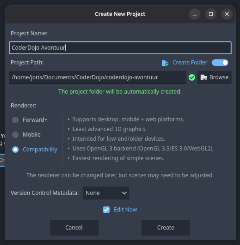The image size is (240, 245).
Task: Open the Version Control Metadata dropdown
Action: (106, 193)
